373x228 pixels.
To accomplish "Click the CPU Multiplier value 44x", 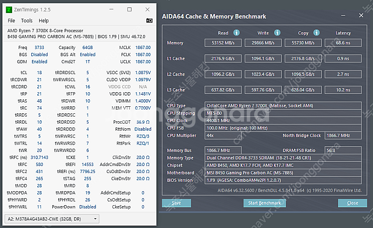I will [223, 135].
